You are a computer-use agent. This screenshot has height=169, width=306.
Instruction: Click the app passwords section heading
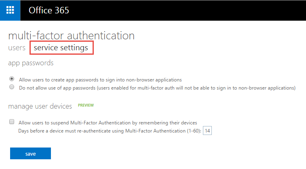point(31,63)
